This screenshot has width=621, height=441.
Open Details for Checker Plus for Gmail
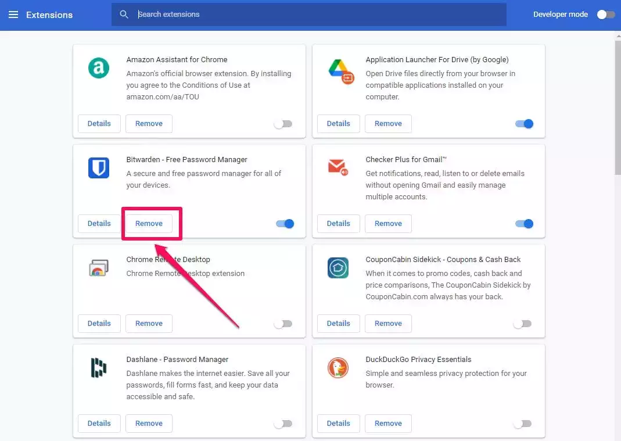(338, 224)
